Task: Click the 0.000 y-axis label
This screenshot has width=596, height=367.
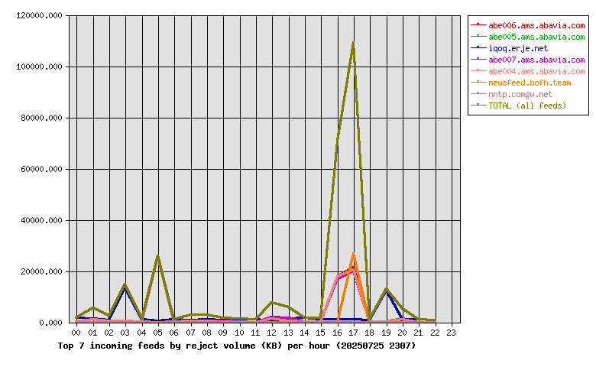Action: pos(50,323)
